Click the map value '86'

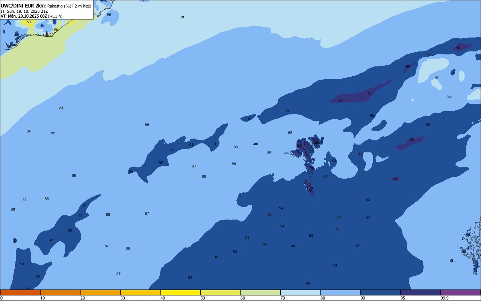(x=128, y=248)
